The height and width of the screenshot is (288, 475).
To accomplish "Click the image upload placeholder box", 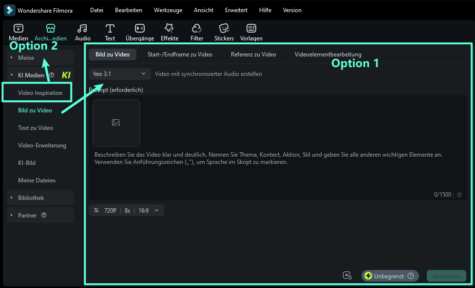I will point(116,123).
